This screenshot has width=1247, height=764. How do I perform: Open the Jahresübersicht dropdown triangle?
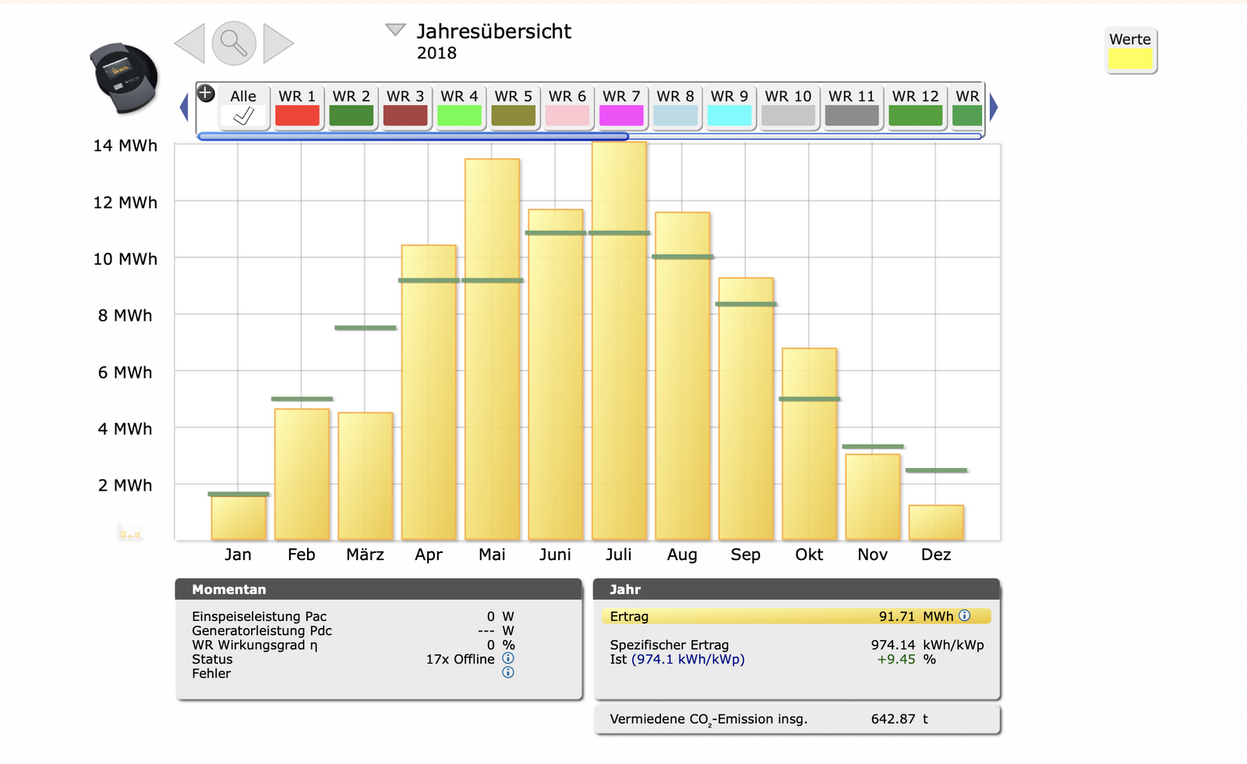[x=396, y=30]
